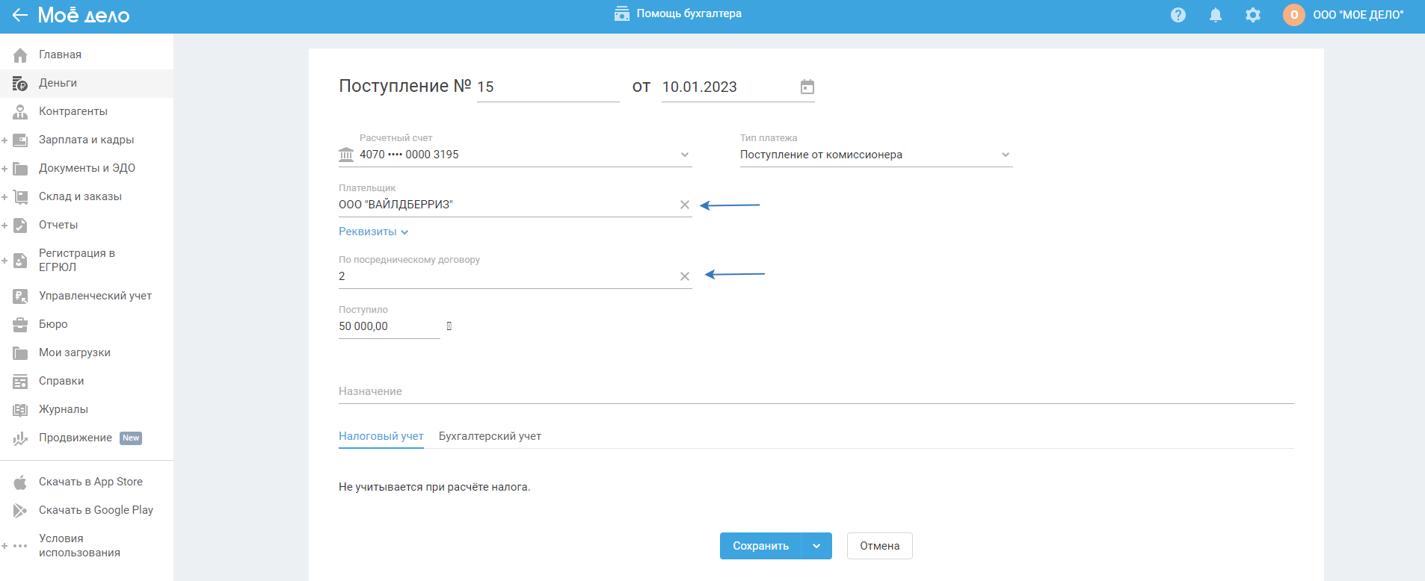Click the Скачать в App Store link
This screenshot has height=581, width=1425.
point(90,482)
